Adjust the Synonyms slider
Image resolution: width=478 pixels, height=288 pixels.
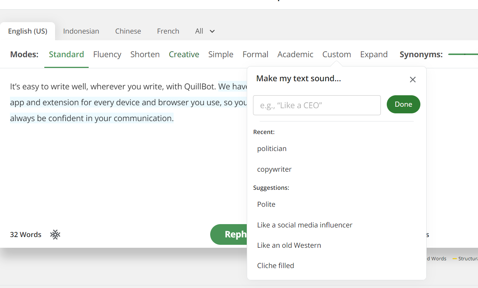(464, 54)
